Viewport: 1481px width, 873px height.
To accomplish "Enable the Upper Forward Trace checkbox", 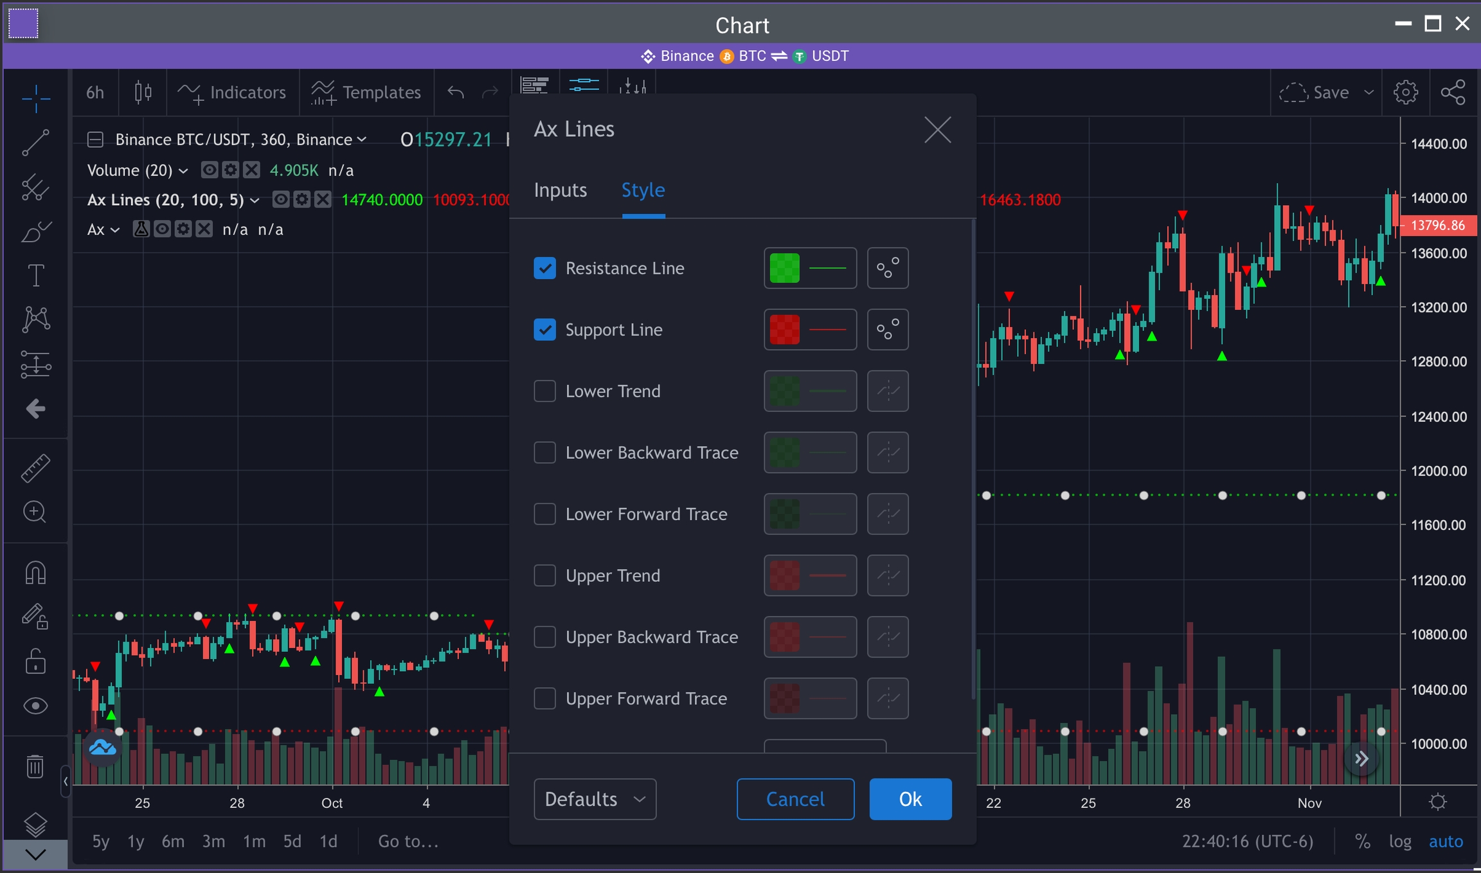I will click(544, 698).
